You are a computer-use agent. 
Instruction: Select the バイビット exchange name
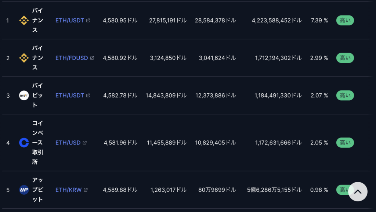point(38,96)
